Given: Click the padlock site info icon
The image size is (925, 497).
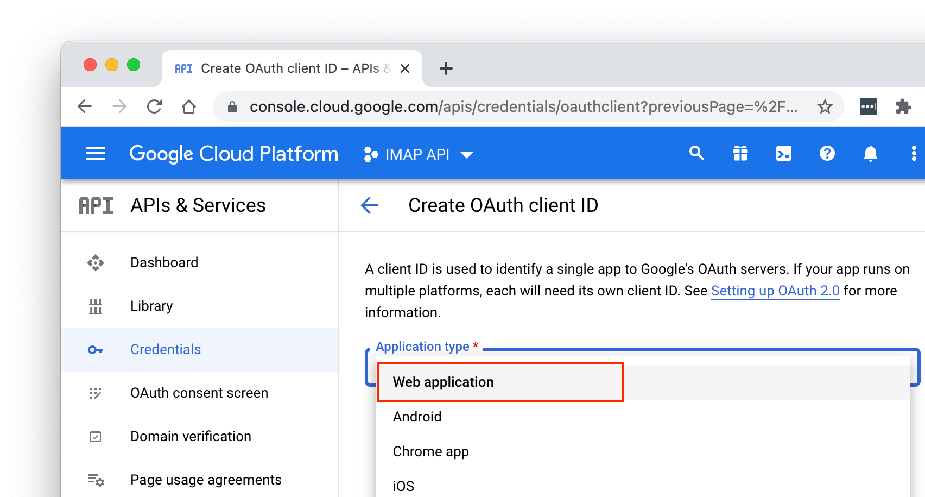Looking at the screenshot, I should pos(232,106).
